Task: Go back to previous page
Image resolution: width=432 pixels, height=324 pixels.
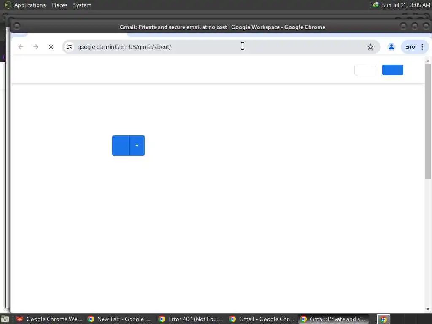Action: [x=21, y=47]
